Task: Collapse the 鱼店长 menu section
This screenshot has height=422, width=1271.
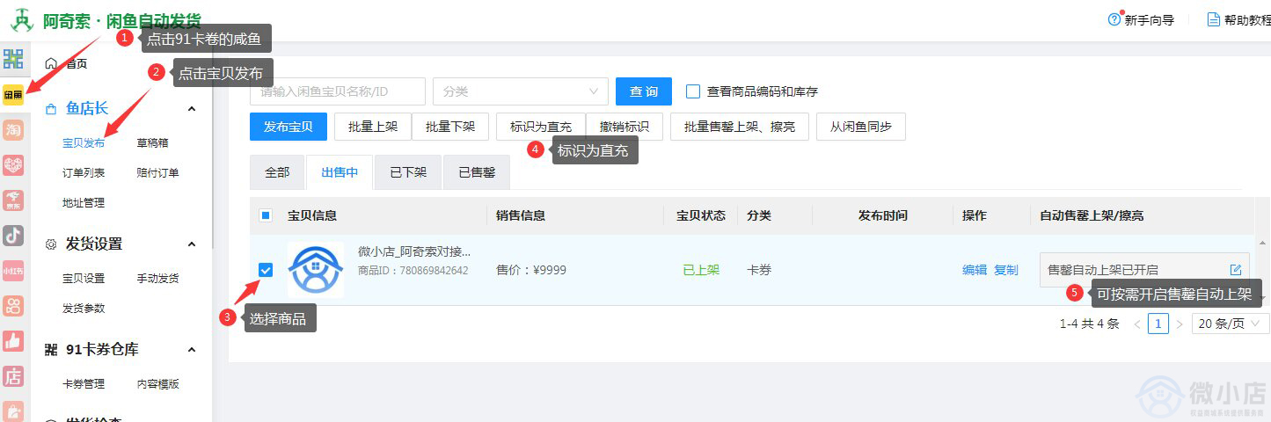Action: [192, 108]
